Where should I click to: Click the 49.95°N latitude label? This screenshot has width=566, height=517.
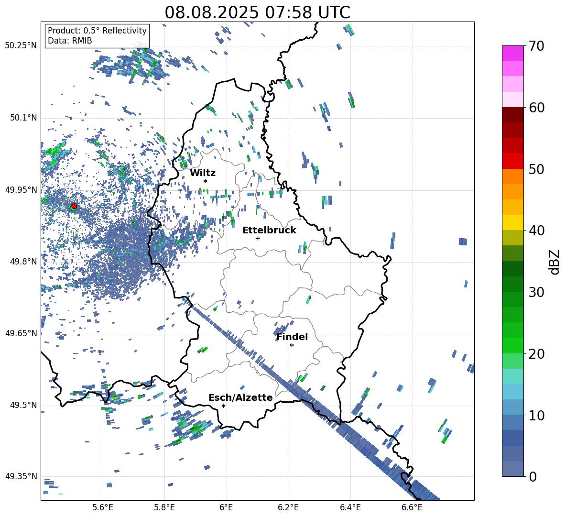pyautogui.click(x=21, y=190)
